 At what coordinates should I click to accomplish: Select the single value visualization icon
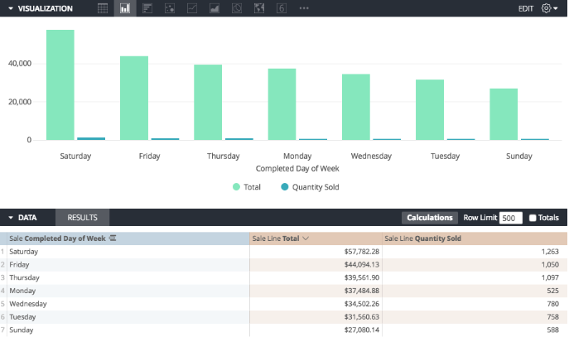point(282,8)
